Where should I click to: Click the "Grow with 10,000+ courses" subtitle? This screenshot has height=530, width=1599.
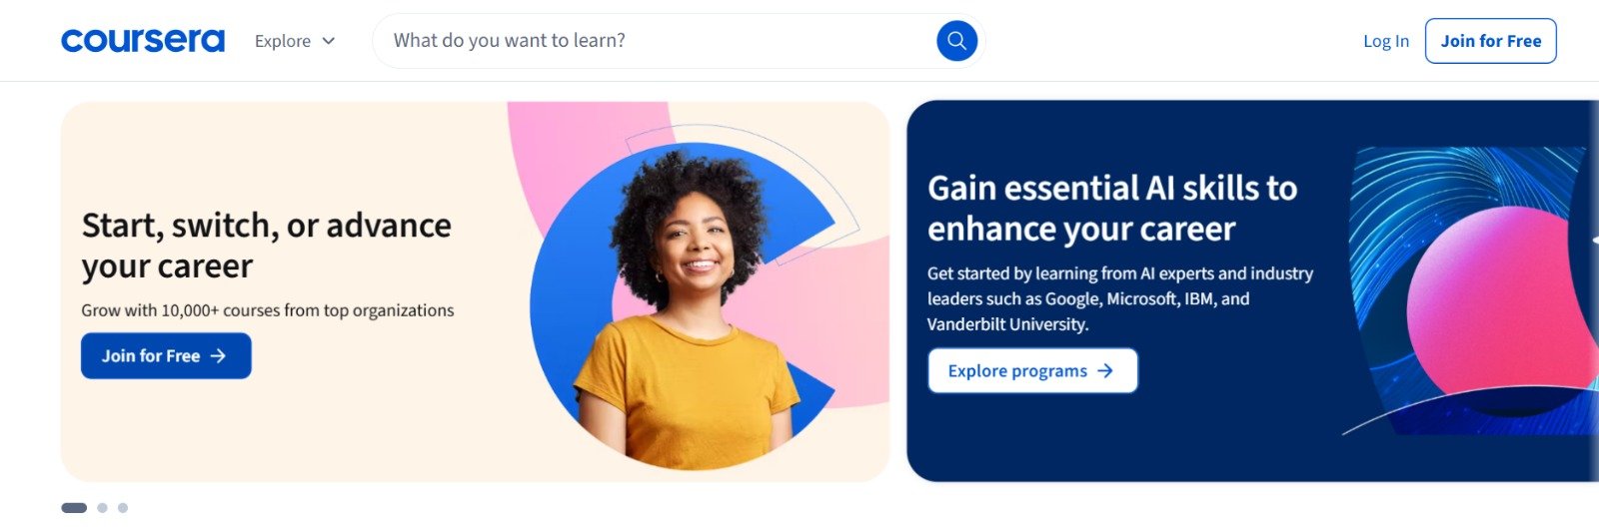(x=268, y=310)
